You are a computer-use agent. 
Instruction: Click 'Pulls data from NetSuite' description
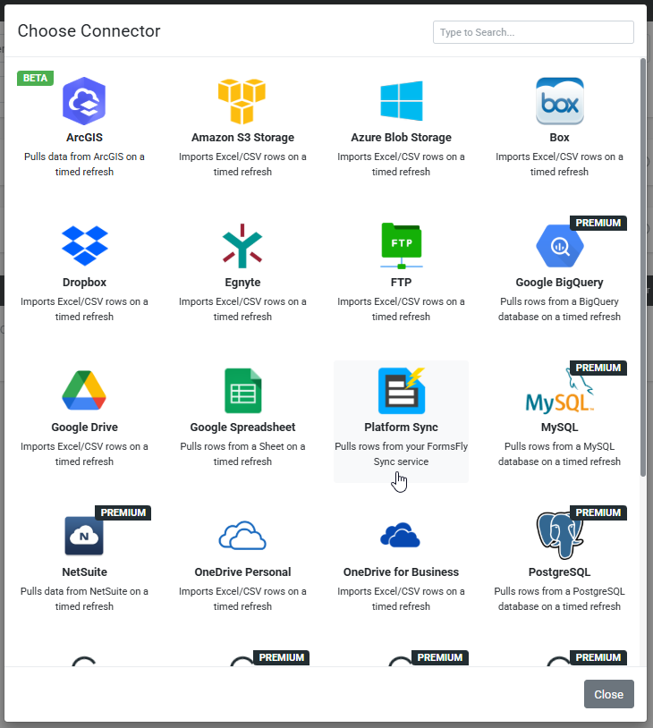84,598
